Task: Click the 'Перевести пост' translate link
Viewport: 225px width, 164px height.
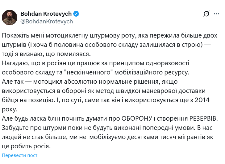Action: click(19, 155)
